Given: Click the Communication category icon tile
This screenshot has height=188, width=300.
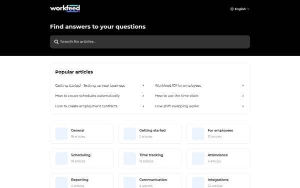Looking at the screenshot, I should [x=129, y=182].
